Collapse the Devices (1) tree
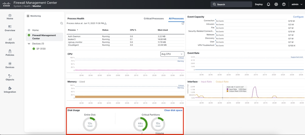This screenshot has width=305, height=135. pyautogui.click(x=29, y=44)
